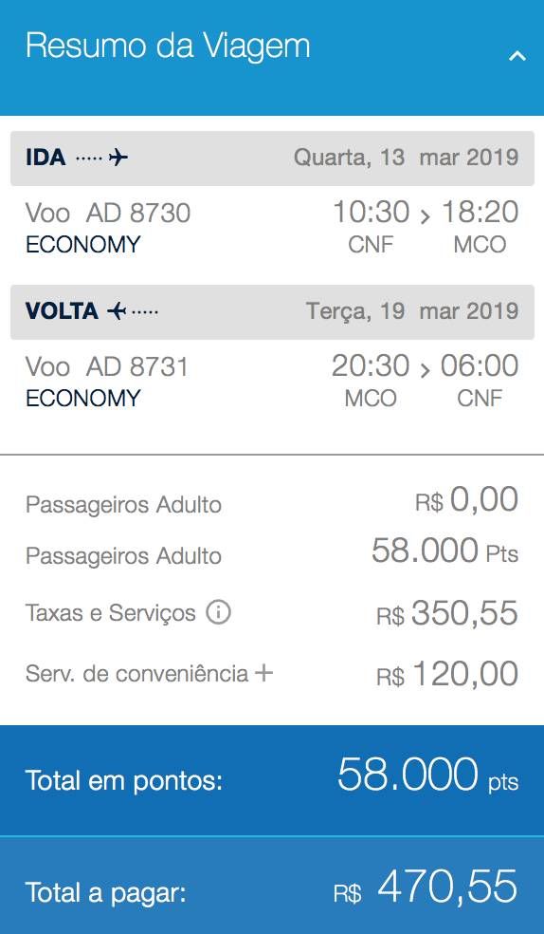The height and width of the screenshot is (934, 544).
Task: Click the Serv. de conveniência label
Action: pyautogui.click(x=136, y=674)
